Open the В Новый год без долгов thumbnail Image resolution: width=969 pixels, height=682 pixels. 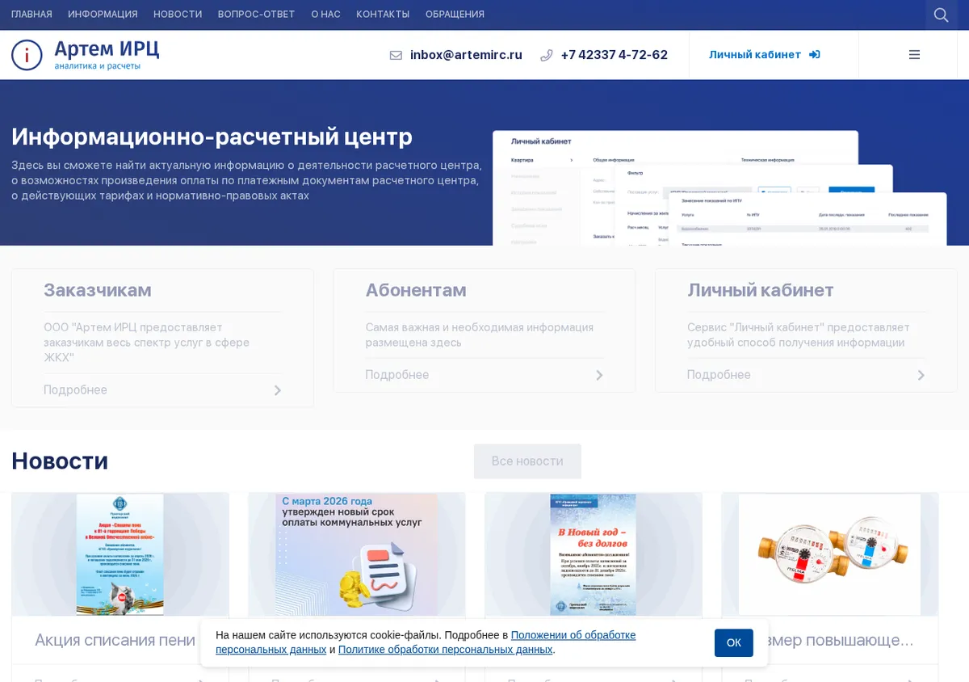tap(593, 554)
